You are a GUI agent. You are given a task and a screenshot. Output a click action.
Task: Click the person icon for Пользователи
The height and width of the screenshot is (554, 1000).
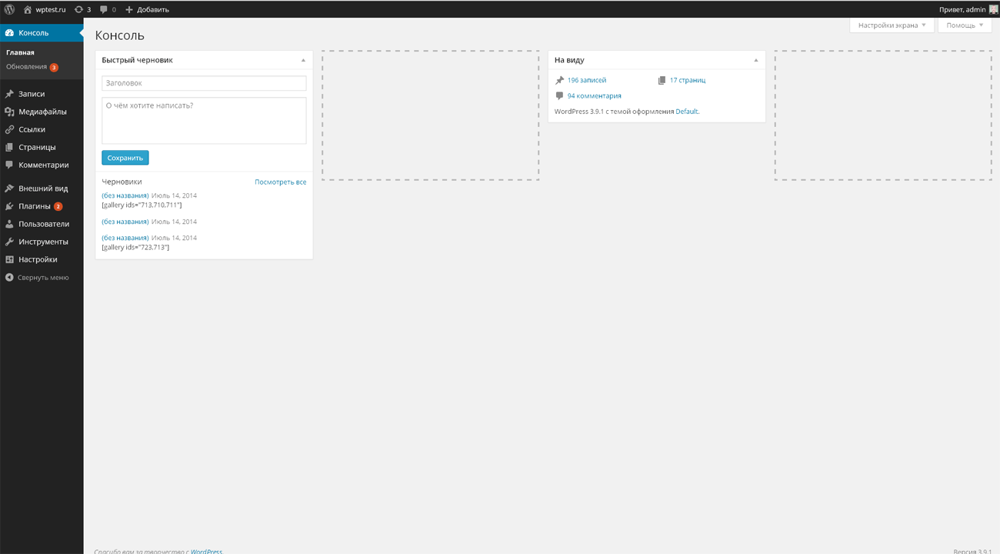click(x=9, y=224)
